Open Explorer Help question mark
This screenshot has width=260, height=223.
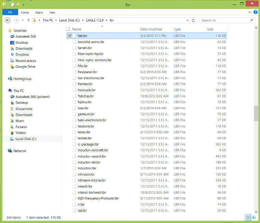255,12
